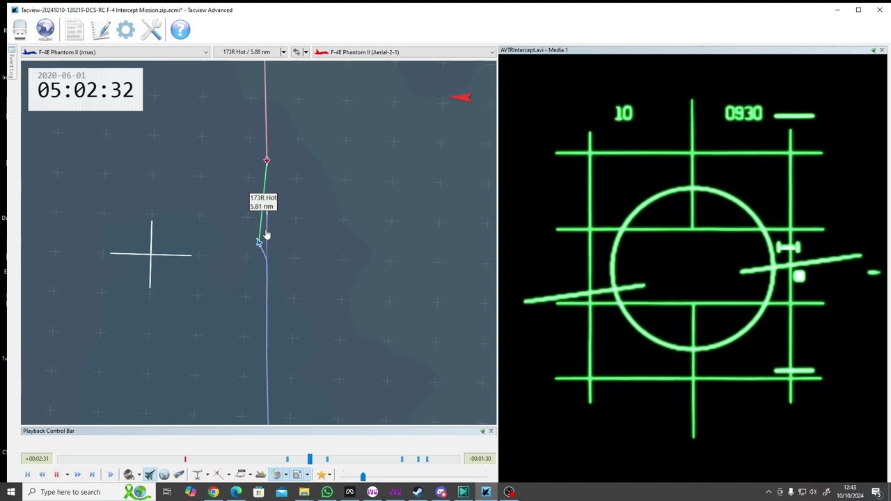Image resolution: width=891 pixels, height=501 pixels.
Task: Select the telescope free camera icon
Action: (x=179, y=475)
